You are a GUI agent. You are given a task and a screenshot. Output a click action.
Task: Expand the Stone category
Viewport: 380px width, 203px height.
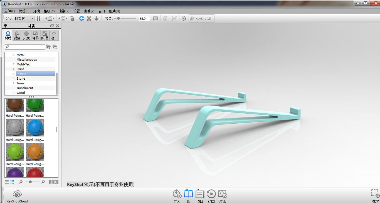pos(13,79)
